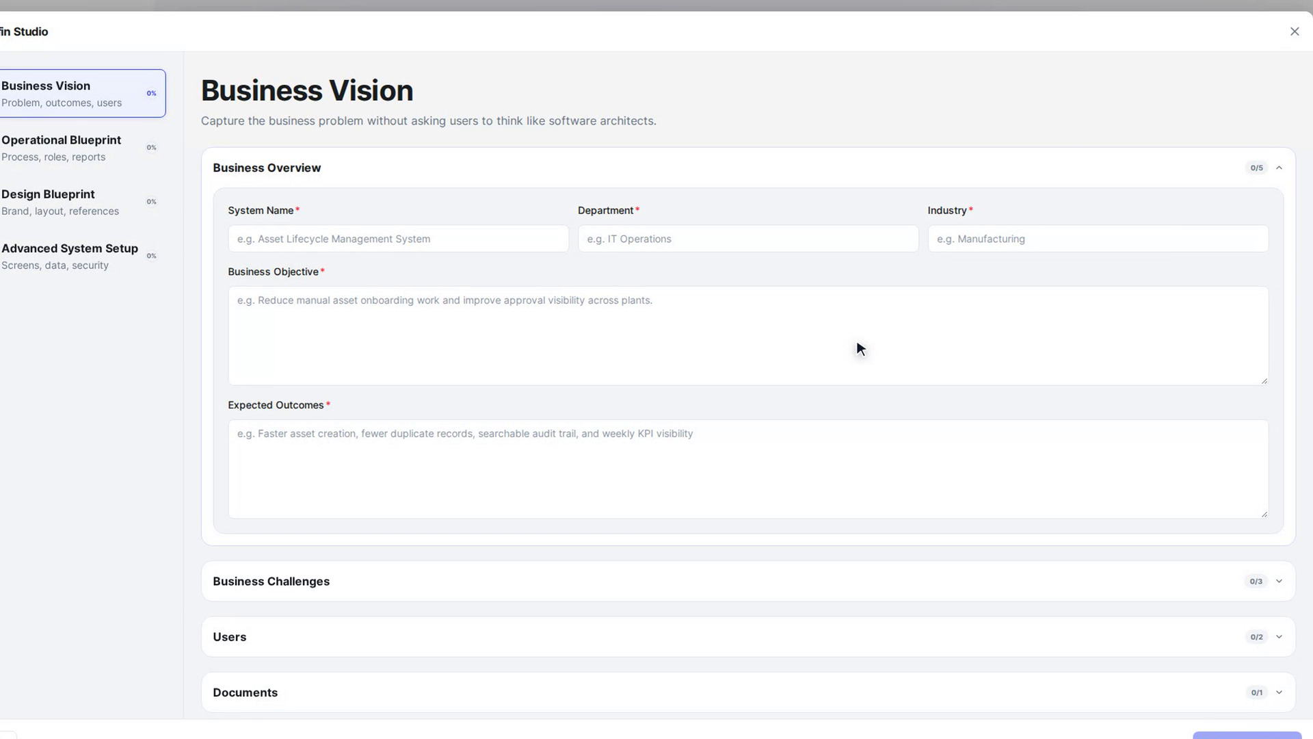Click the Industry input field

1098,239
